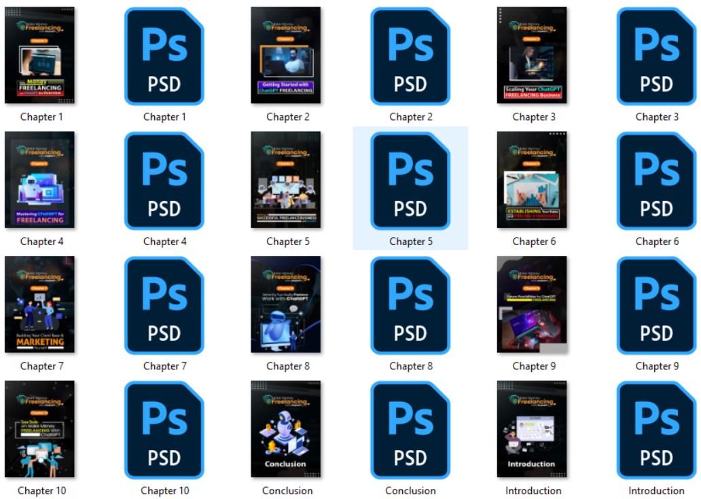Select the Chapter 7 PSD file icon
The height and width of the screenshot is (499, 701).
164,305
